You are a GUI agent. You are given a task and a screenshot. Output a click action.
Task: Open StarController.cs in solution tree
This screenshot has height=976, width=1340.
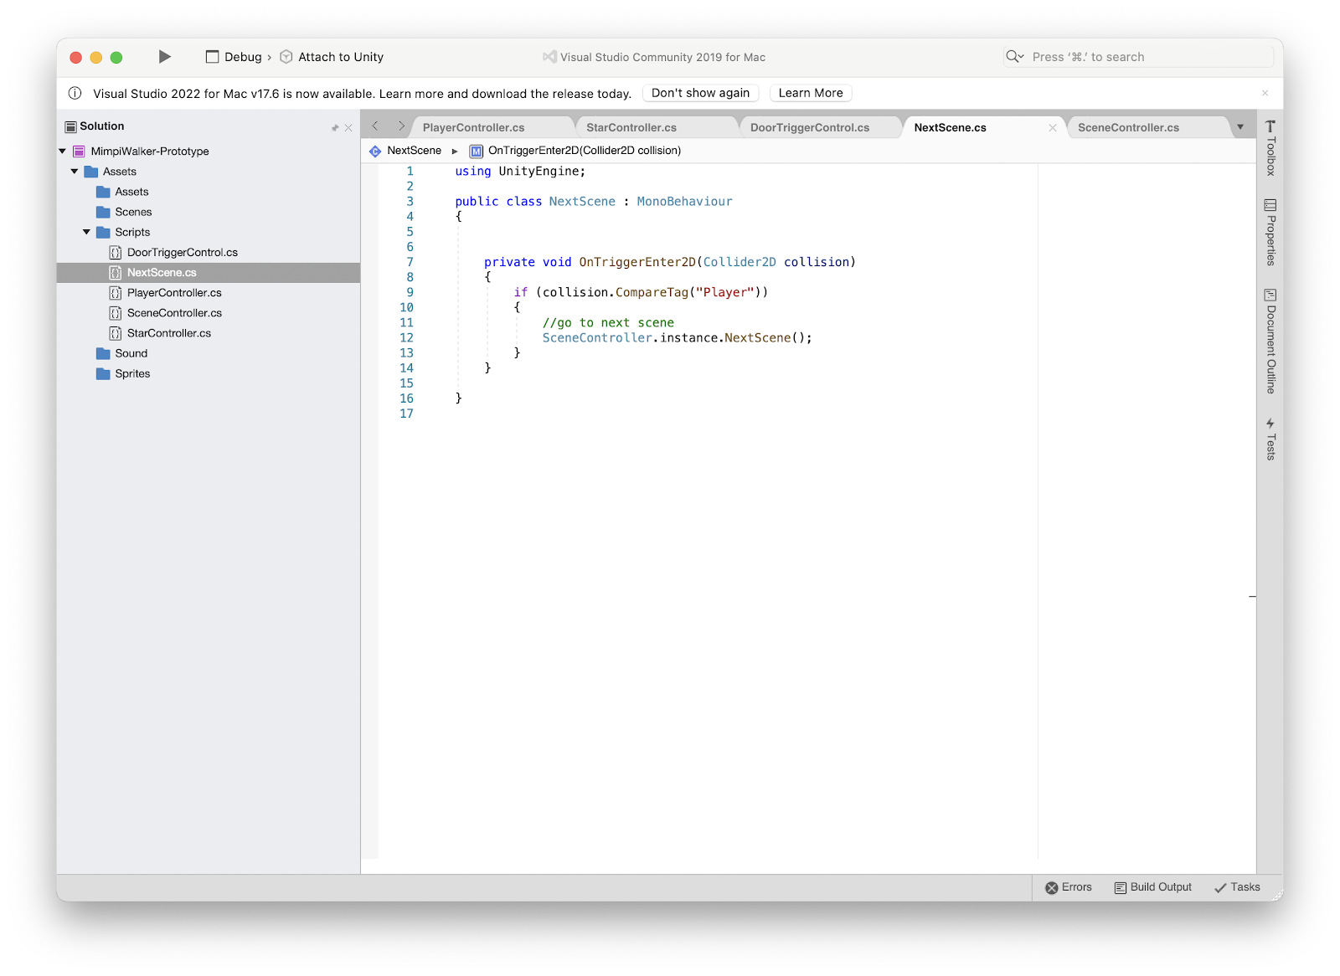point(169,333)
